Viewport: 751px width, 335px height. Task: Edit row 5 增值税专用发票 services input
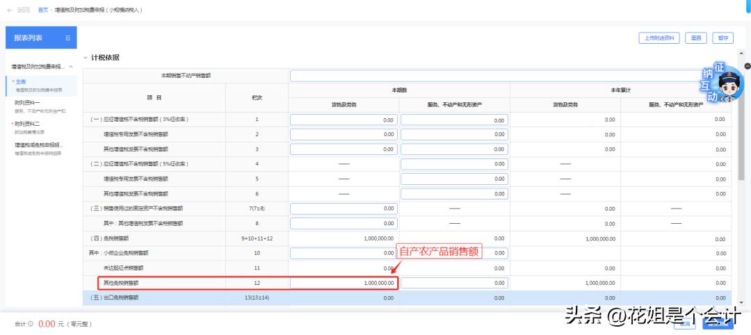pyautogui.click(x=454, y=179)
